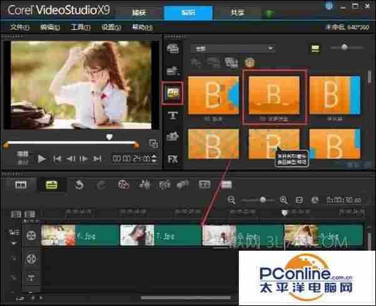Switch to Storyboard view

21,184
